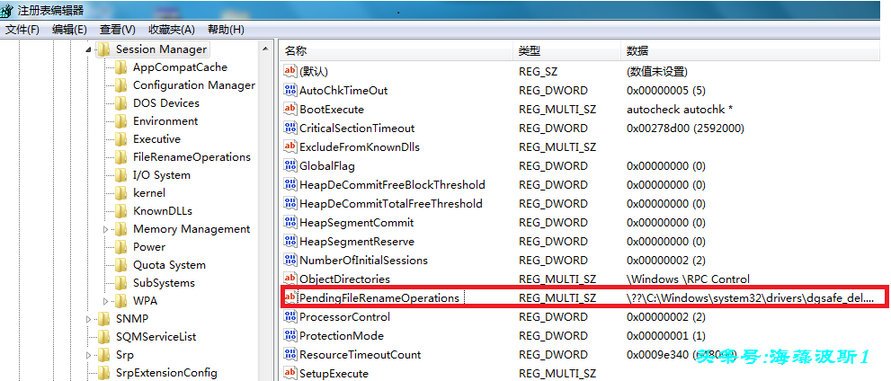Open the 查看(V) menu
This screenshot has height=381, width=891.
[x=118, y=30]
